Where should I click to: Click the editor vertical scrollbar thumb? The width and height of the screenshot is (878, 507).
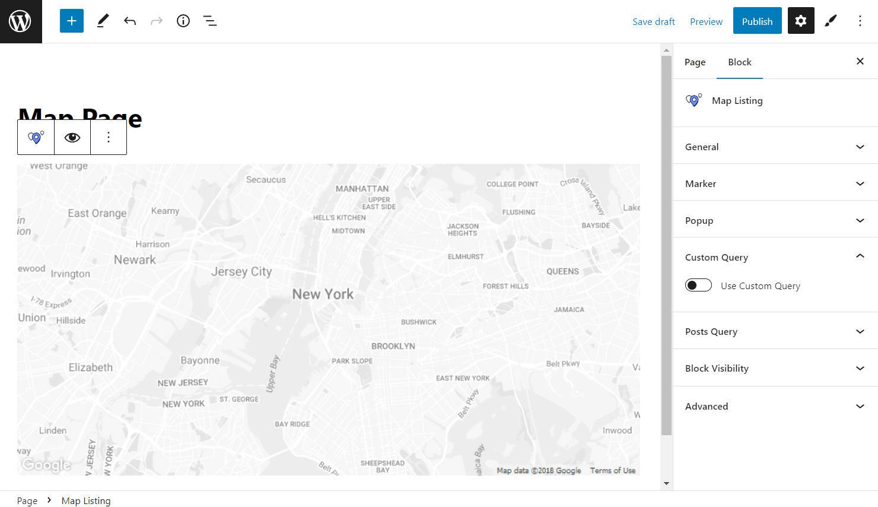[666, 245]
